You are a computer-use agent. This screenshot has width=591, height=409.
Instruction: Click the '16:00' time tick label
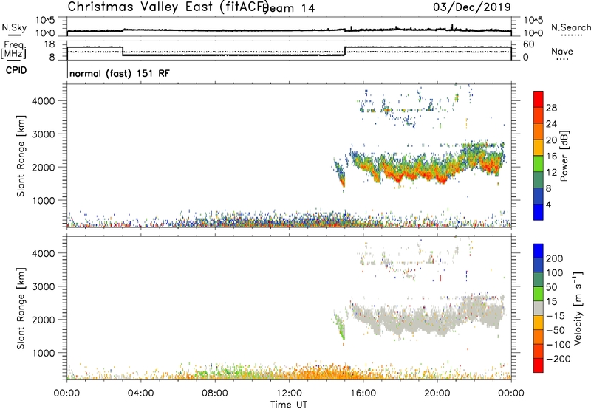point(363,393)
